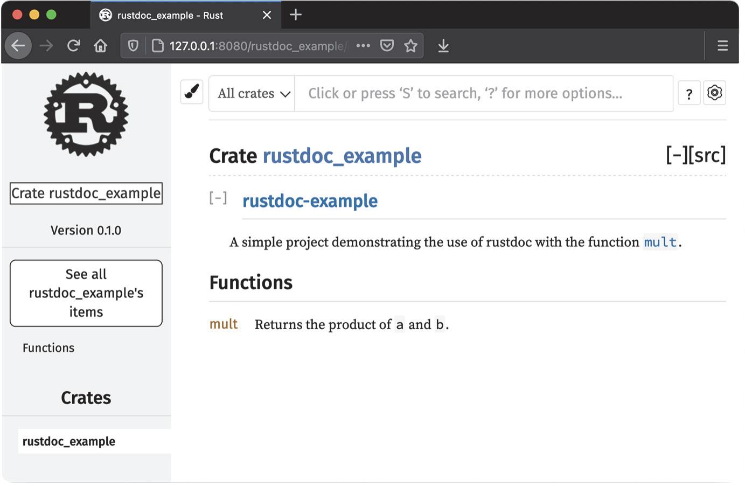745x486 pixels.
Task: Reload the page with the refresh icon
Action: (74, 46)
